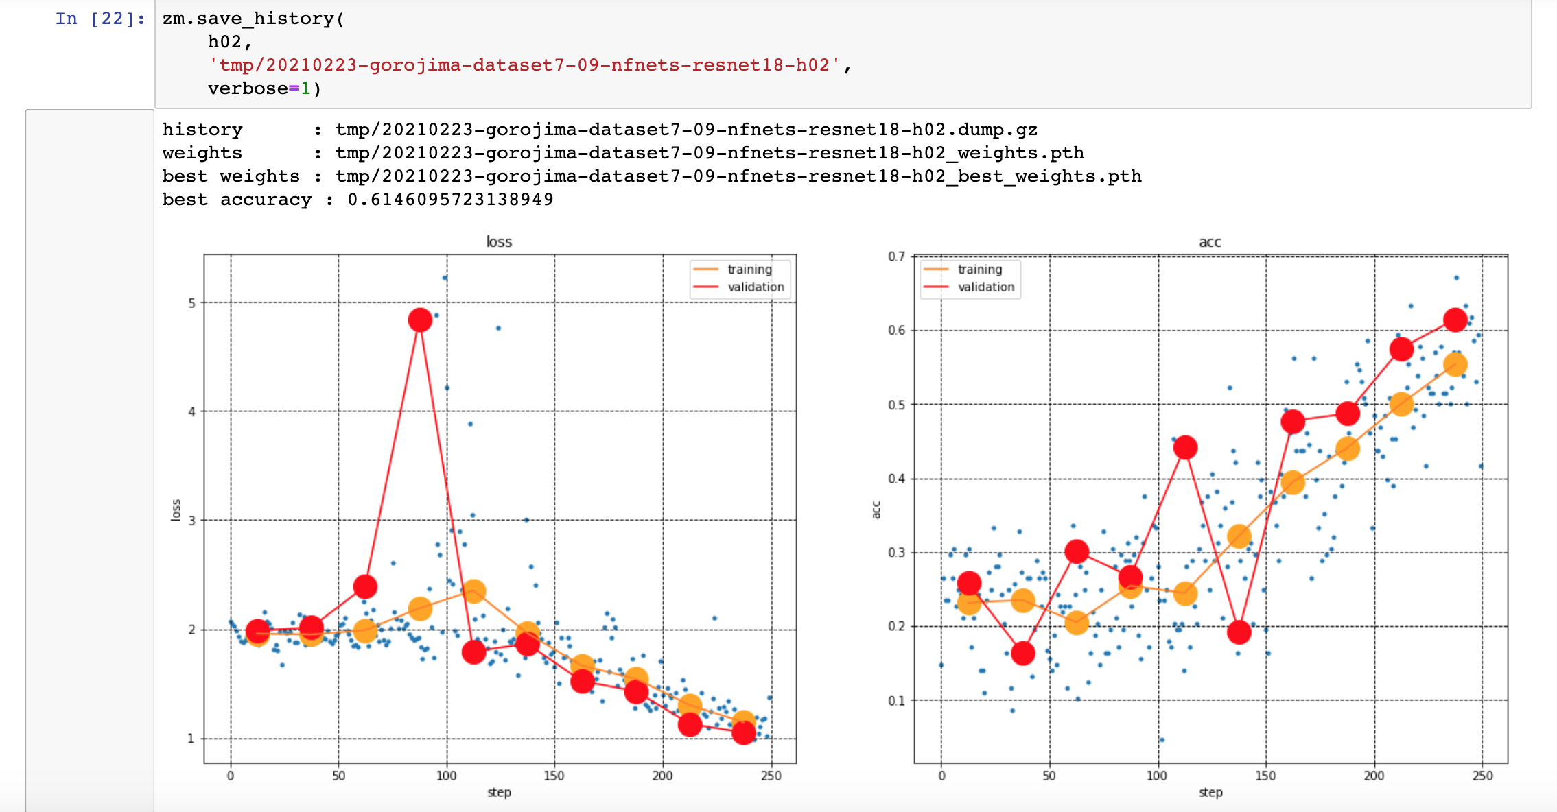Click the acc plot title

tap(1210, 241)
